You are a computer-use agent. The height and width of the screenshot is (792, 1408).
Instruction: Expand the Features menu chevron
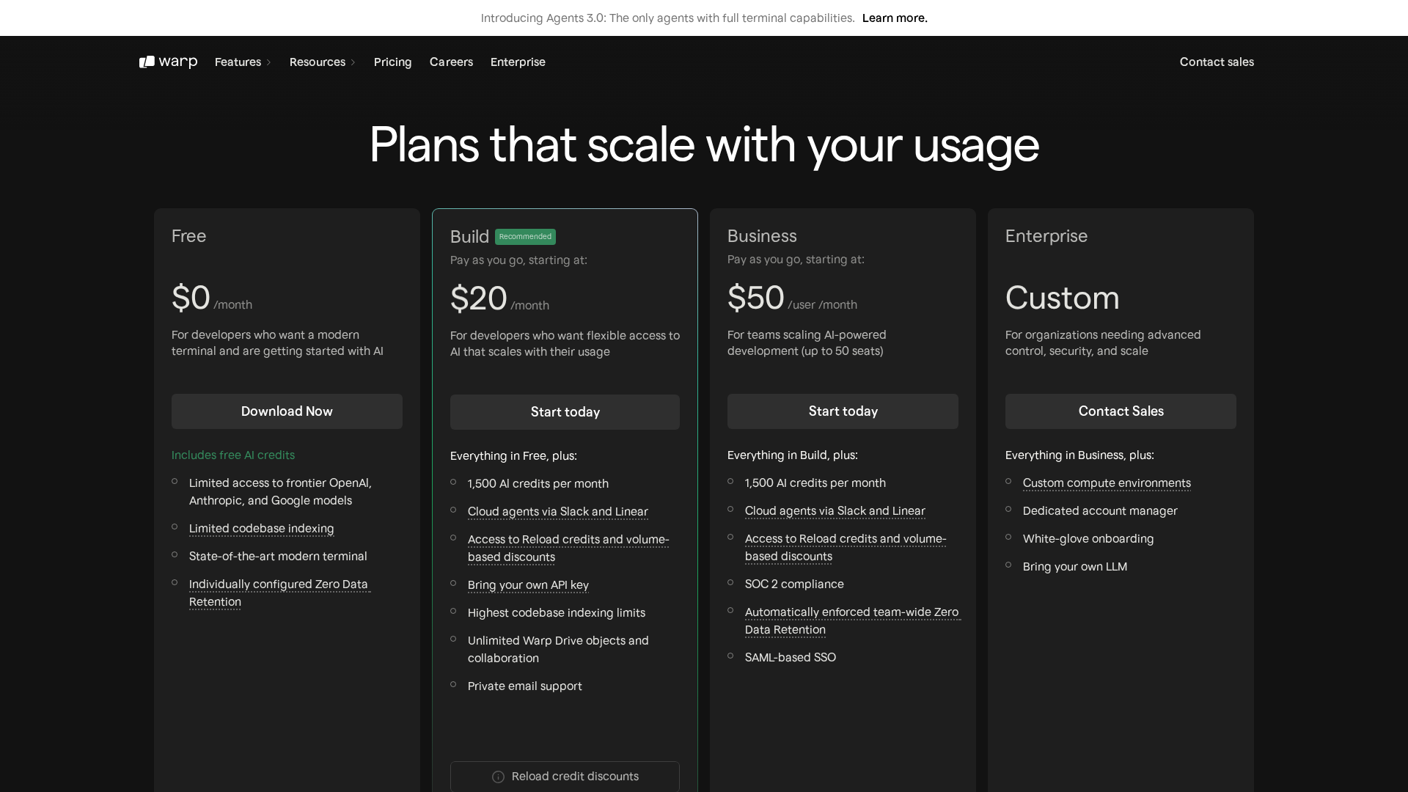pos(269,62)
